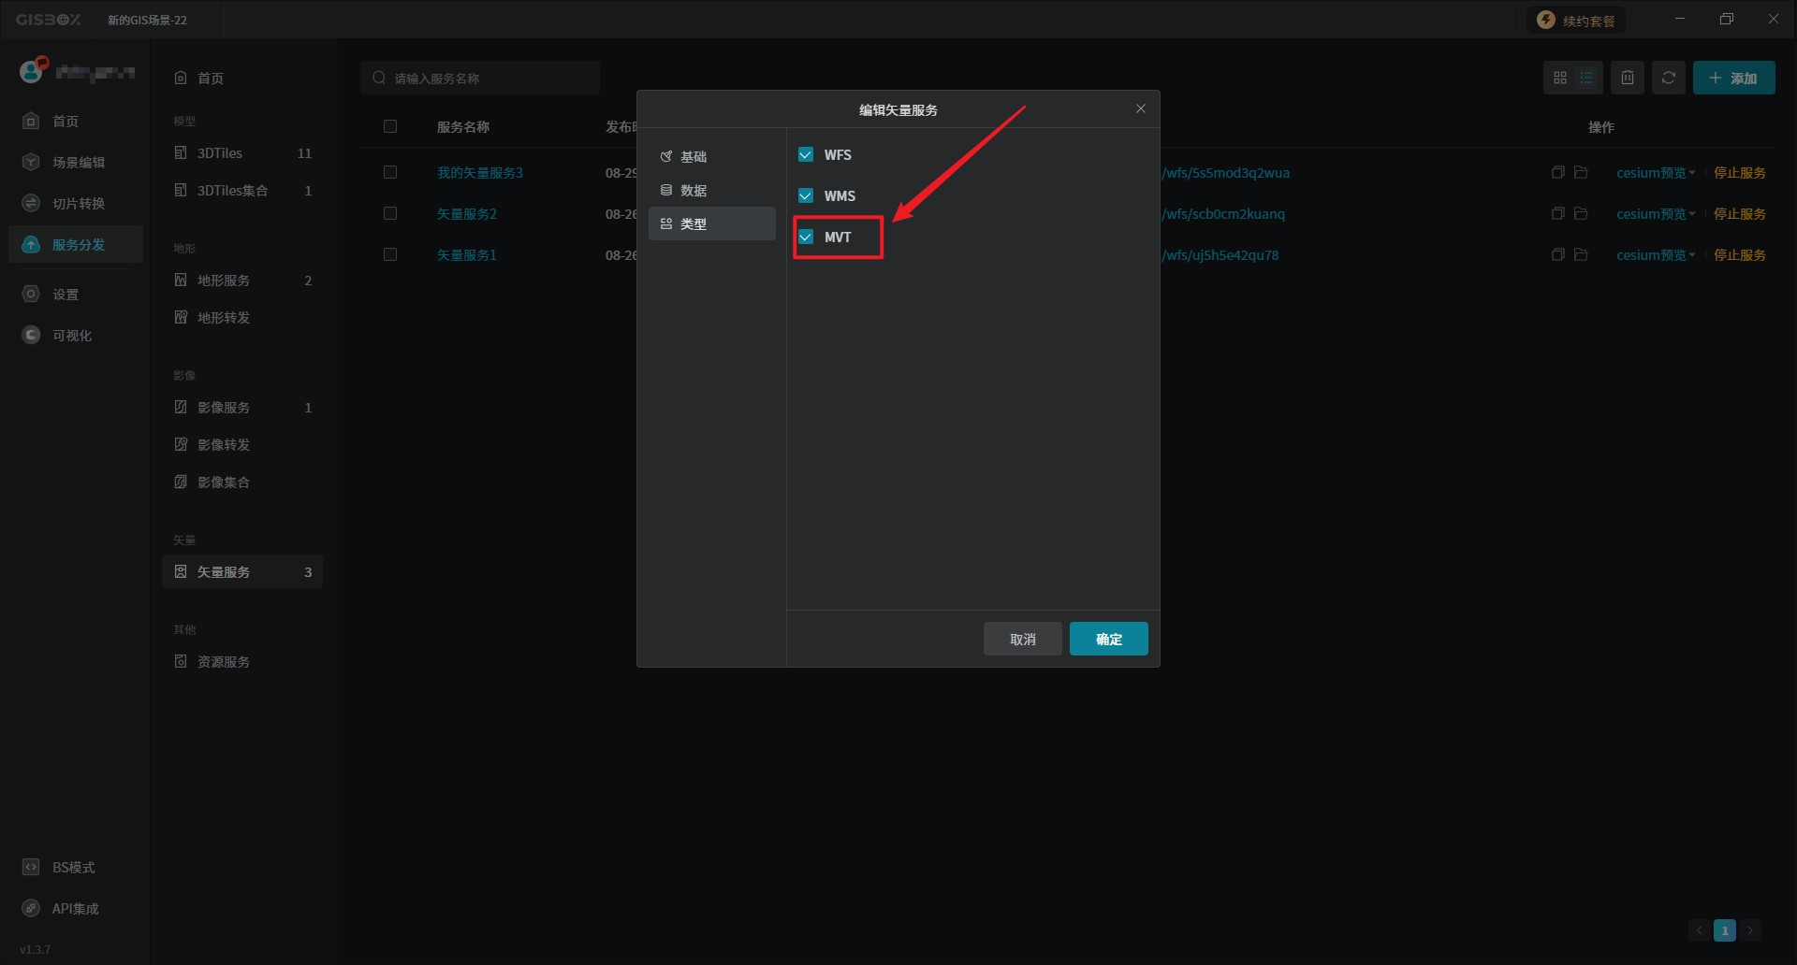1797x965 pixels.
Task: Open 场景编辑 in the left sidebar
Action: [x=78, y=162]
